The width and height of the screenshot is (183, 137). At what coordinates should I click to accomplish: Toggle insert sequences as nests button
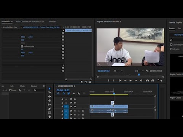tap(58, 94)
